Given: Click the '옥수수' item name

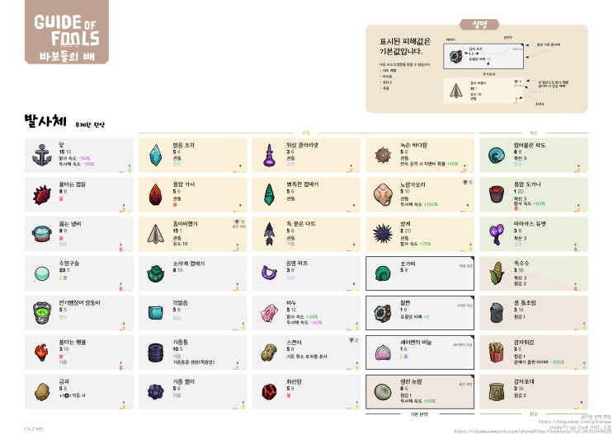Looking at the screenshot, I should pyautogui.click(x=521, y=264).
